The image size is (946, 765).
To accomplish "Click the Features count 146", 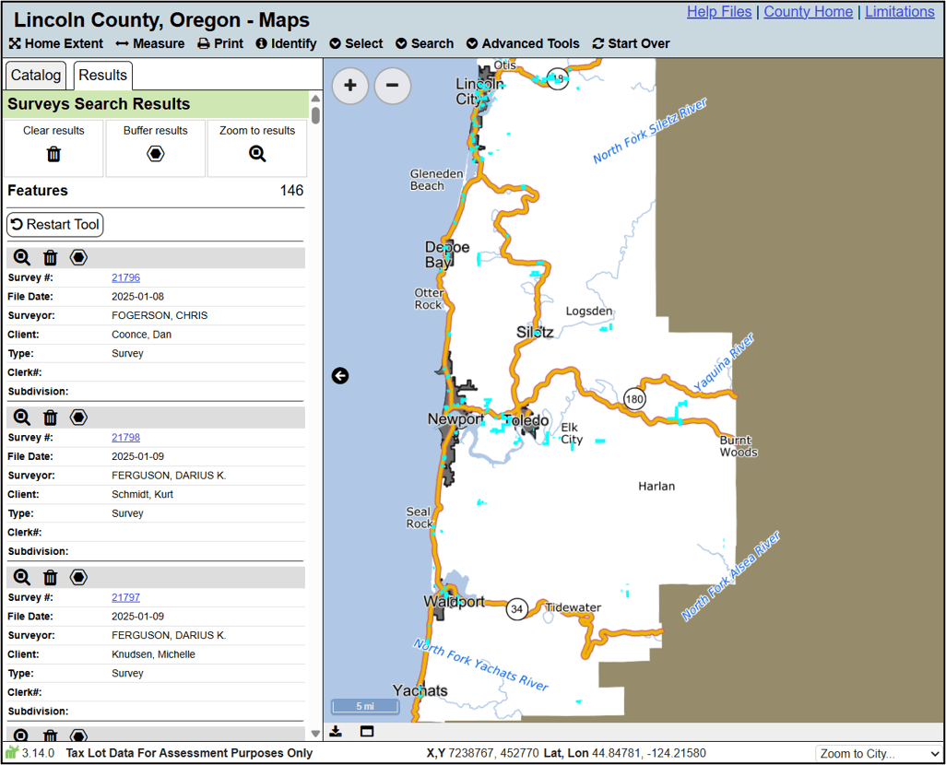I will pos(291,191).
